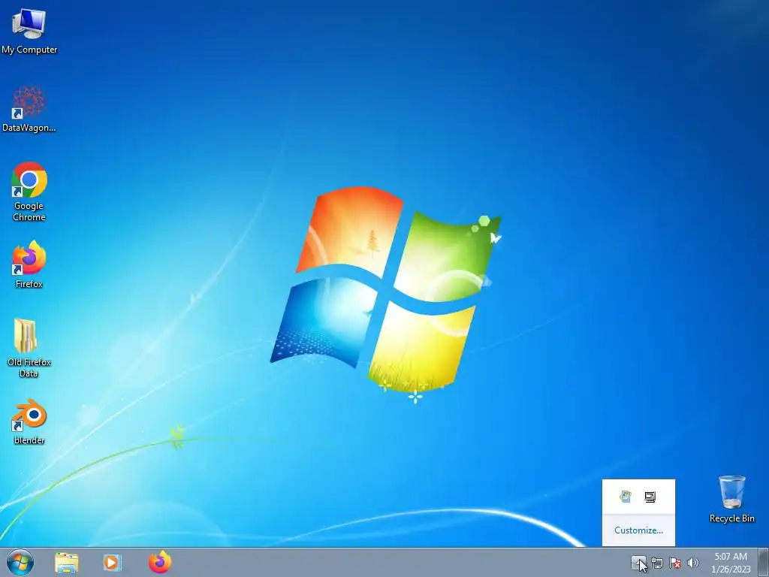Click the Show Desktop strip
Screen dimensions: 769x577
[764, 562]
